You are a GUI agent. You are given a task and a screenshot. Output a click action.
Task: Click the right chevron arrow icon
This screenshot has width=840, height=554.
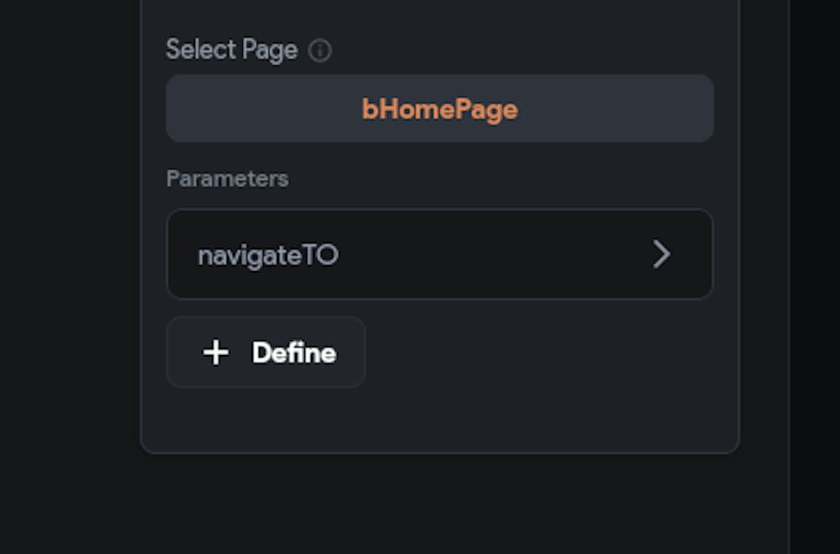click(x=661, y=254)
